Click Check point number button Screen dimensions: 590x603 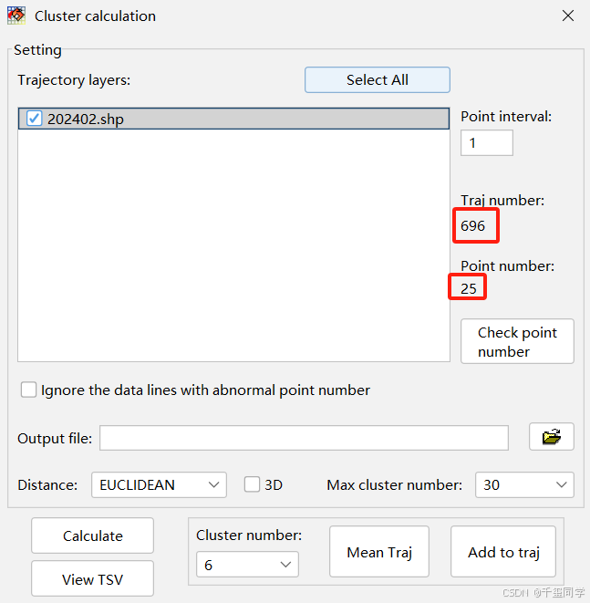[517, 341]
